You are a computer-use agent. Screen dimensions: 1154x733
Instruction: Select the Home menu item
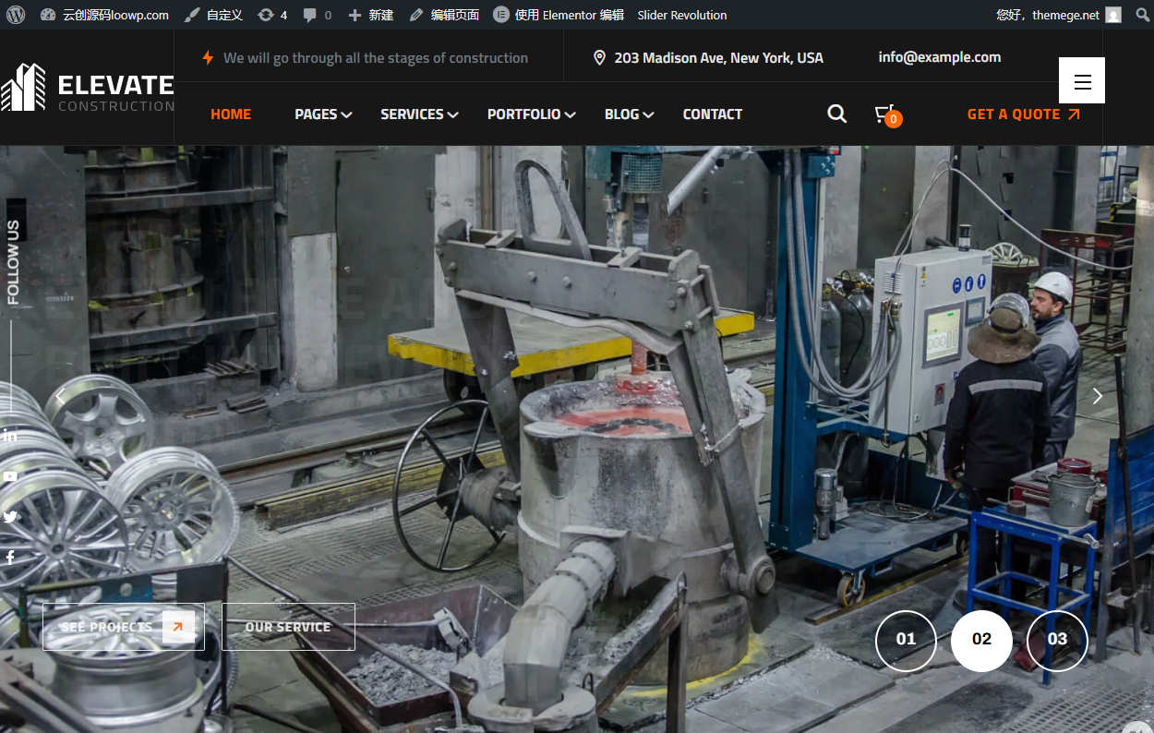click(x=231, y=114)
